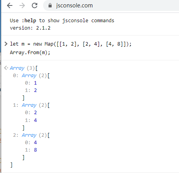Click the browser forward arrow
This screenshot has width=179, height=173.
coord(22,5)
